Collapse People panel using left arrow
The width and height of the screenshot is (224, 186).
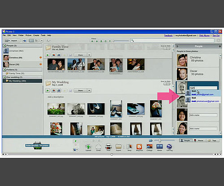click(x=177, y=46)
